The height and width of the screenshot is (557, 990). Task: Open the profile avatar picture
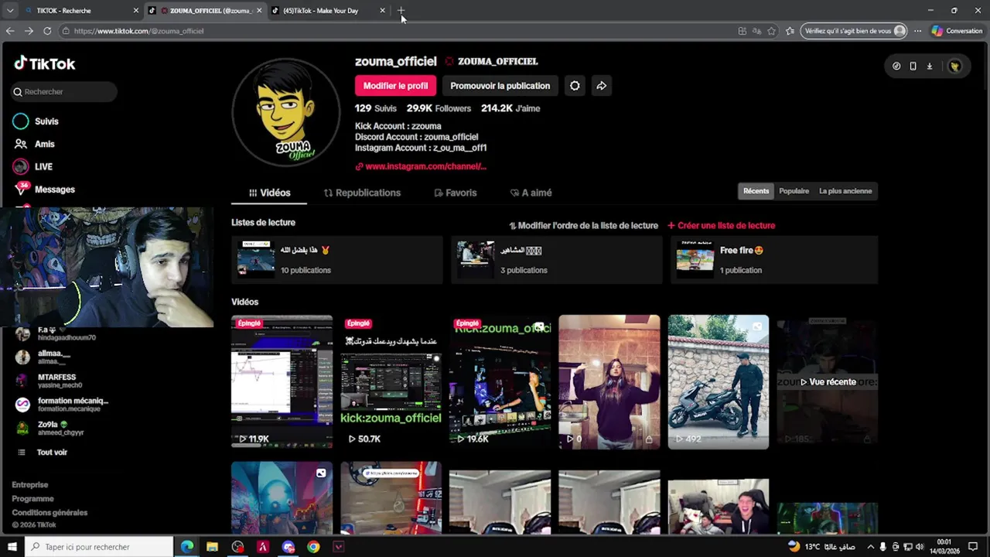pos(286,111)
